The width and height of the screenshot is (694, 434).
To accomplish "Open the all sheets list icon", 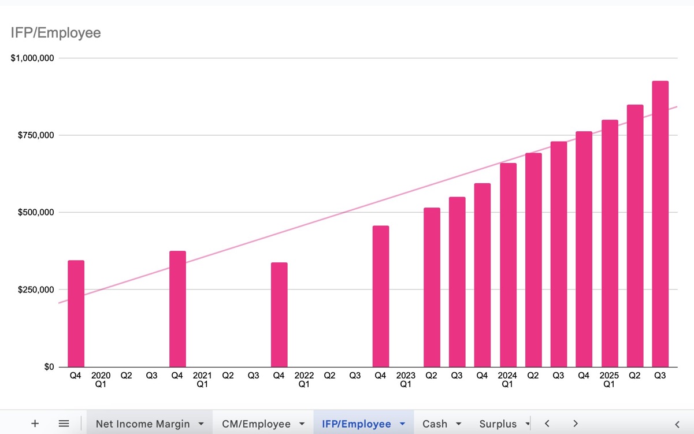I will pos(64,424).
